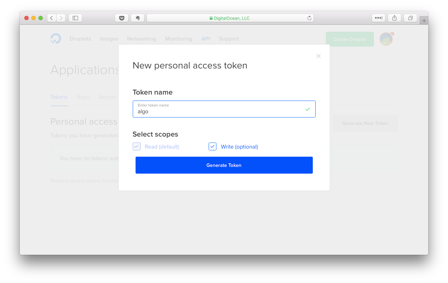Screen dimensions: 448x283
Task: Click the Share icon in the toolbar
Action: point(394,18)
